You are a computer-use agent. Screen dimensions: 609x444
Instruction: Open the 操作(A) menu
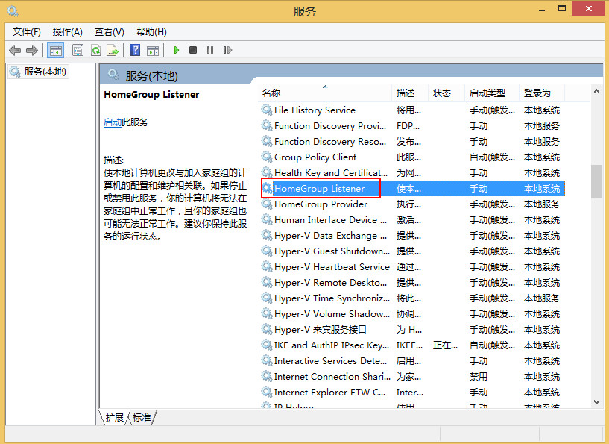[67, 31]
